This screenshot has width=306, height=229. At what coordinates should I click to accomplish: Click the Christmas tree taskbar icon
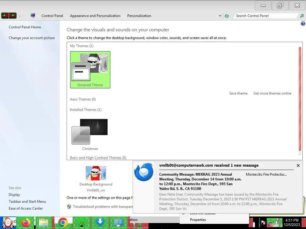82,222
